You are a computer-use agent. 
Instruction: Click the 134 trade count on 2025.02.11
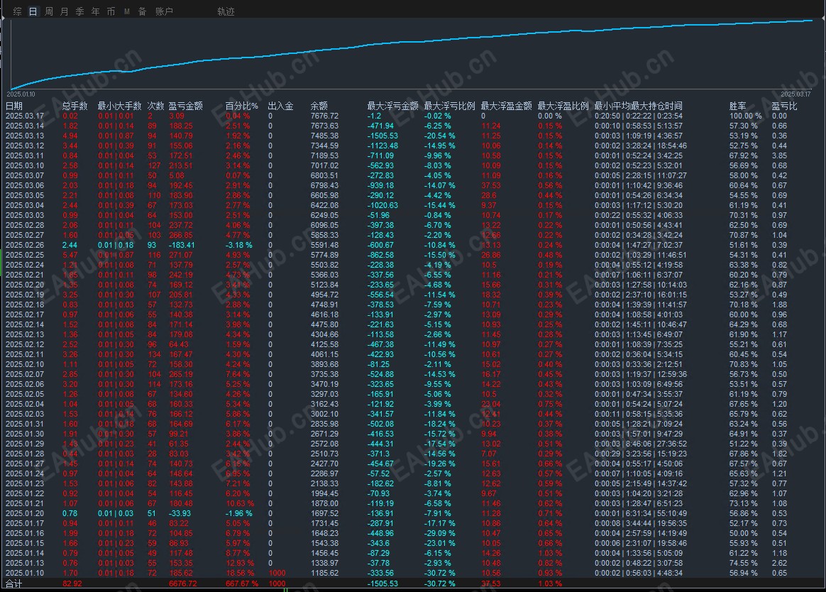point(154,355)
